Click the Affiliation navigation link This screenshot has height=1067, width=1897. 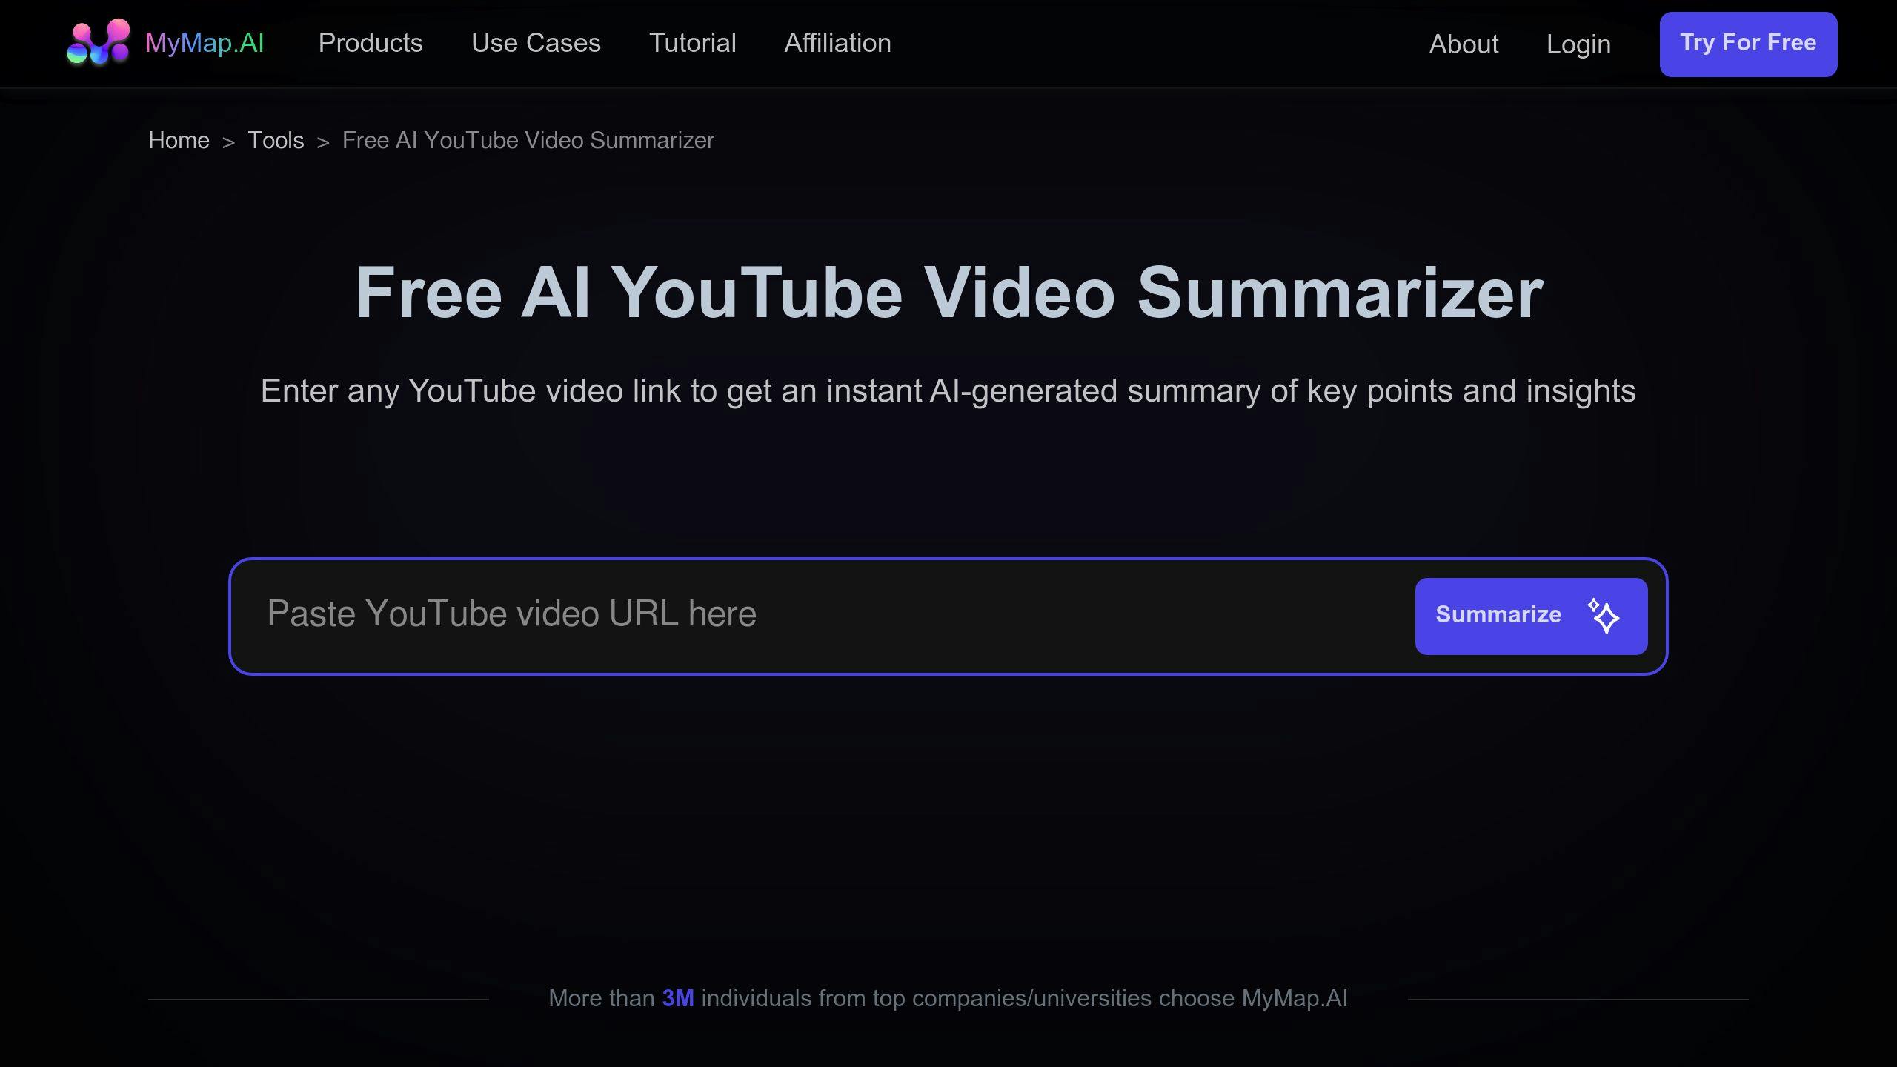[x=837, y=41]
